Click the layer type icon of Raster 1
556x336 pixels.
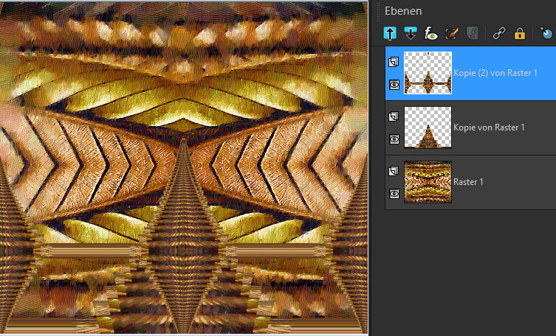coord(394,171)
